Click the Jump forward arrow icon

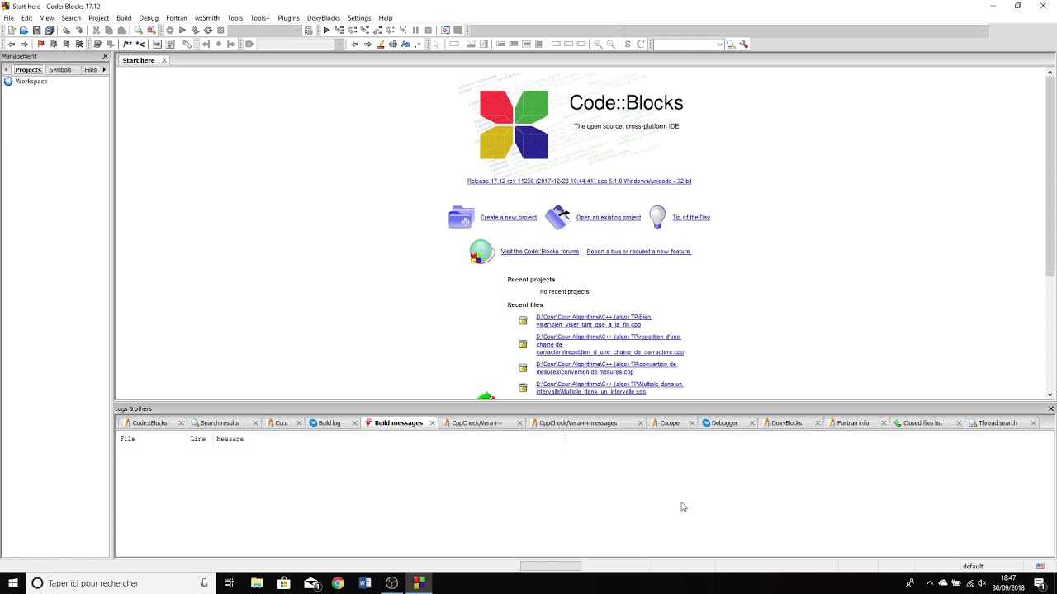[x=24, y=44]
